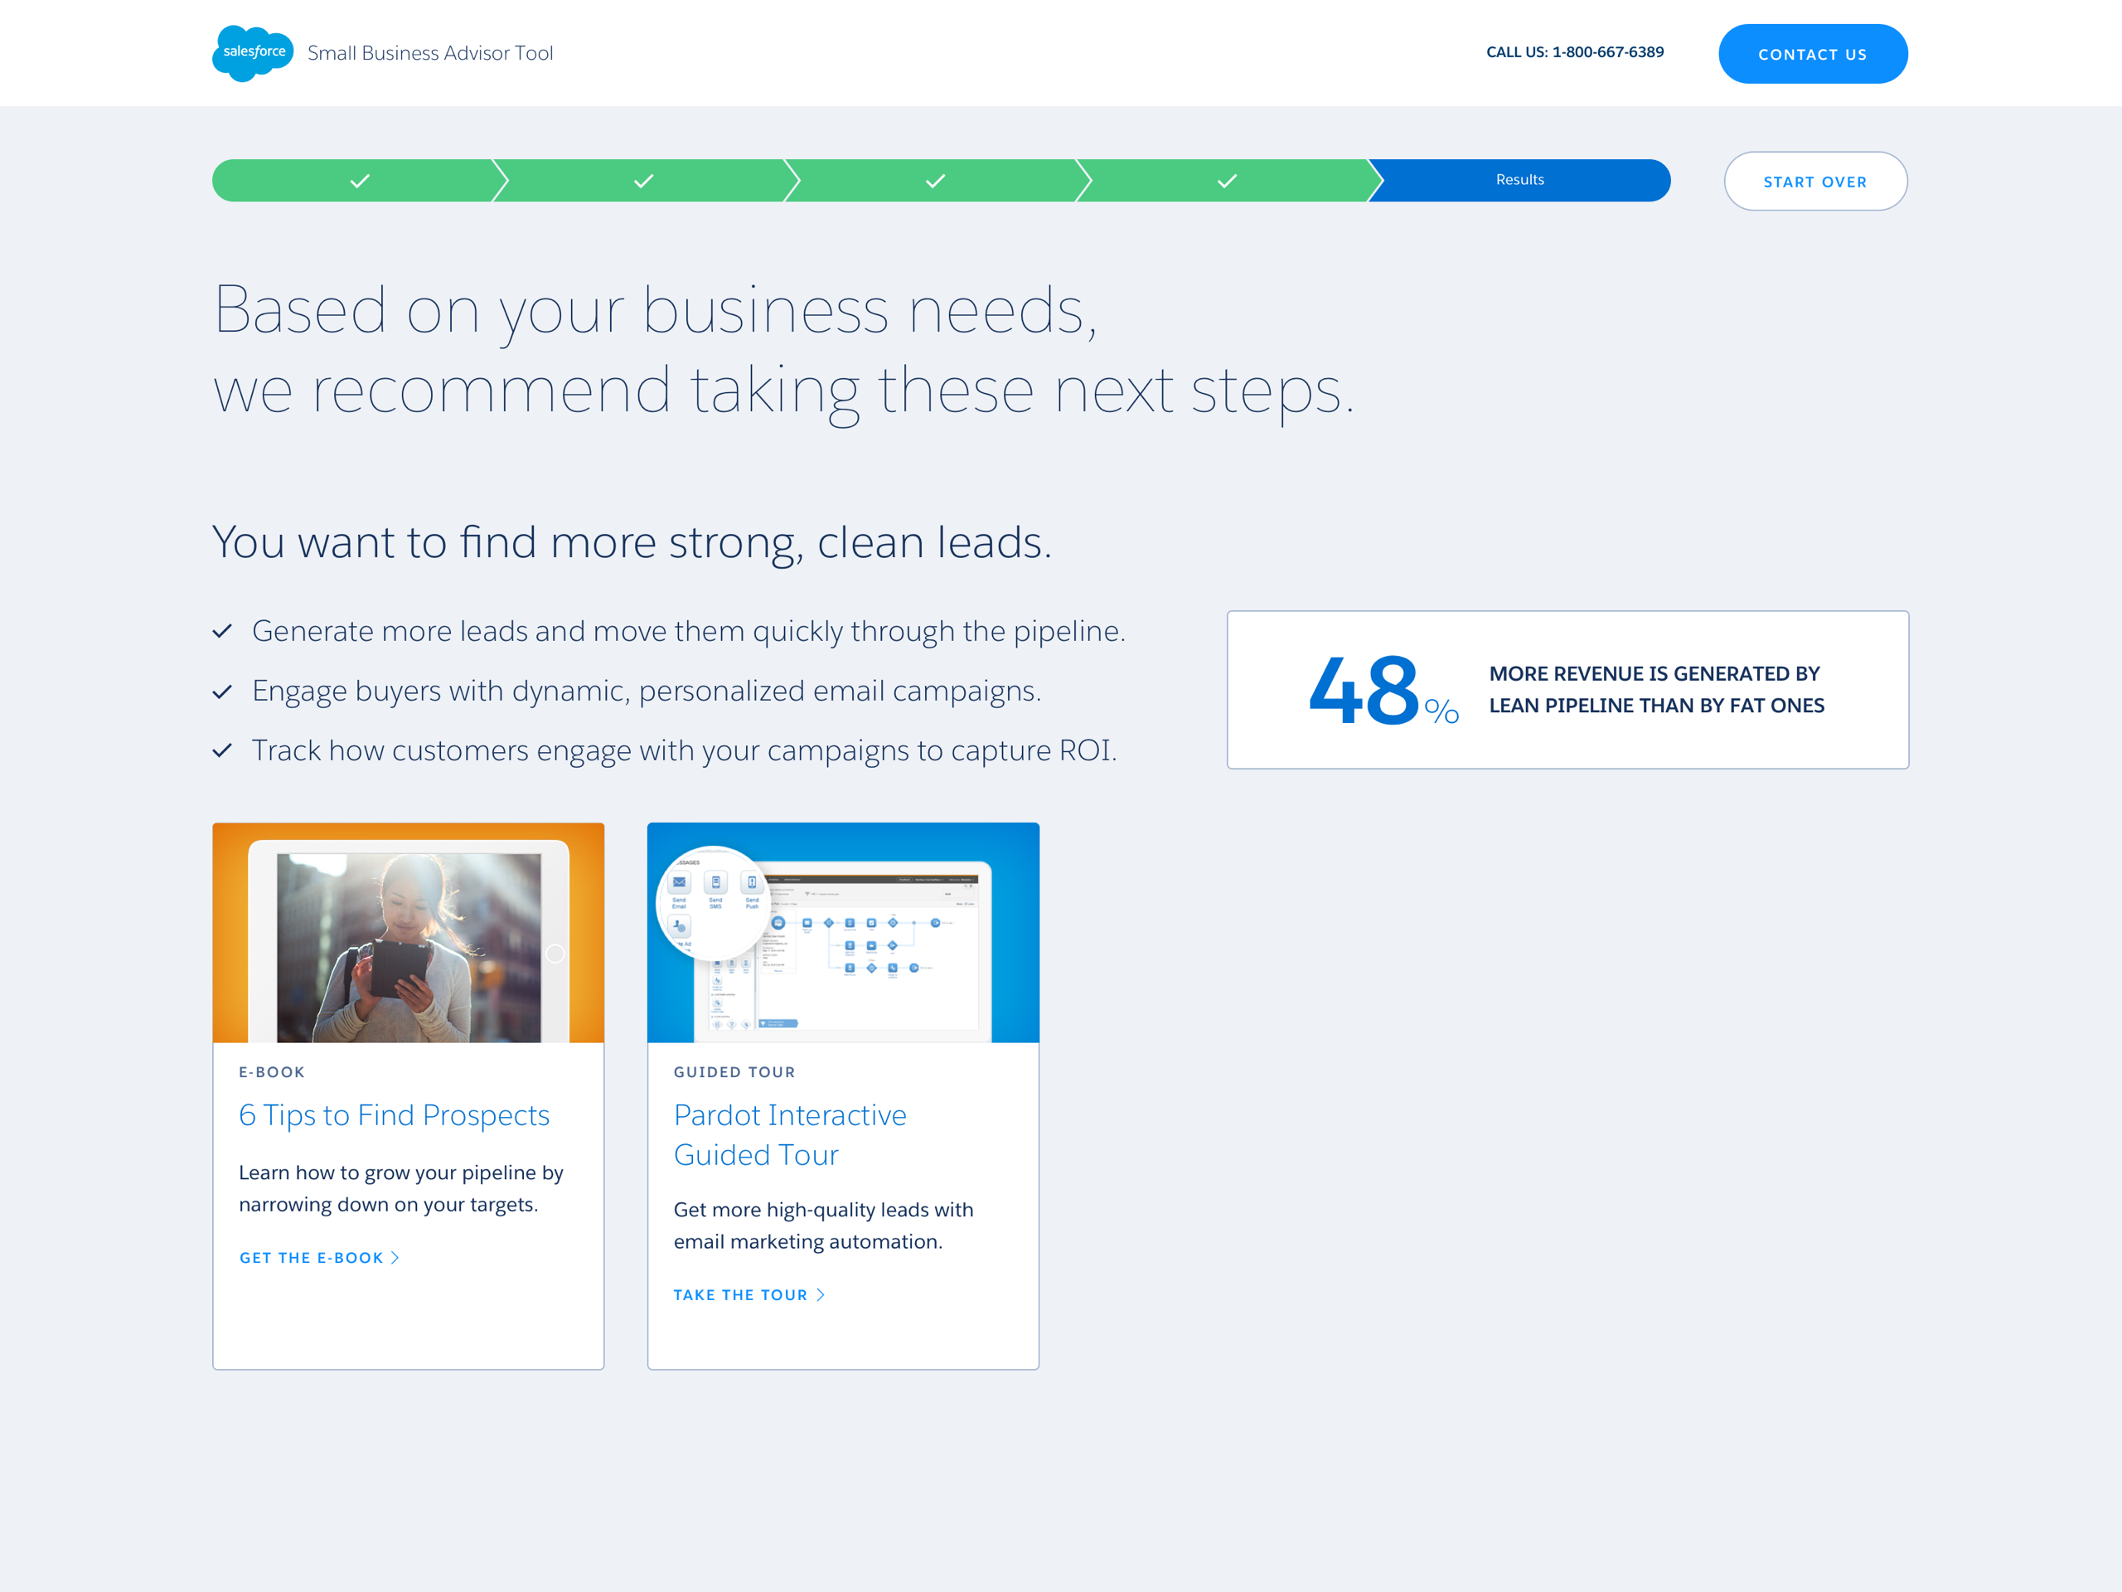Click the Start Over button
This screenshot has height=1592, width=2122.
[x=1814, y=182]
